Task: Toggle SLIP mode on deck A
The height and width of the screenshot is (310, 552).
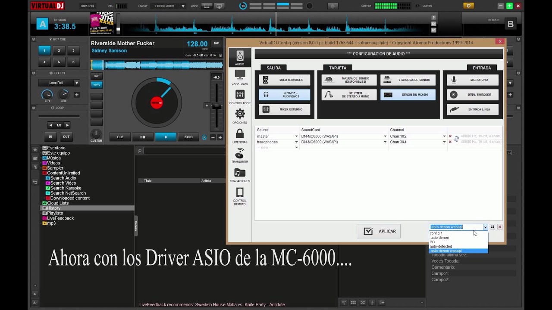Action: click(97, 76)
